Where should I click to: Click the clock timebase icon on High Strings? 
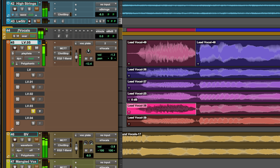click(x=12, y=15)
